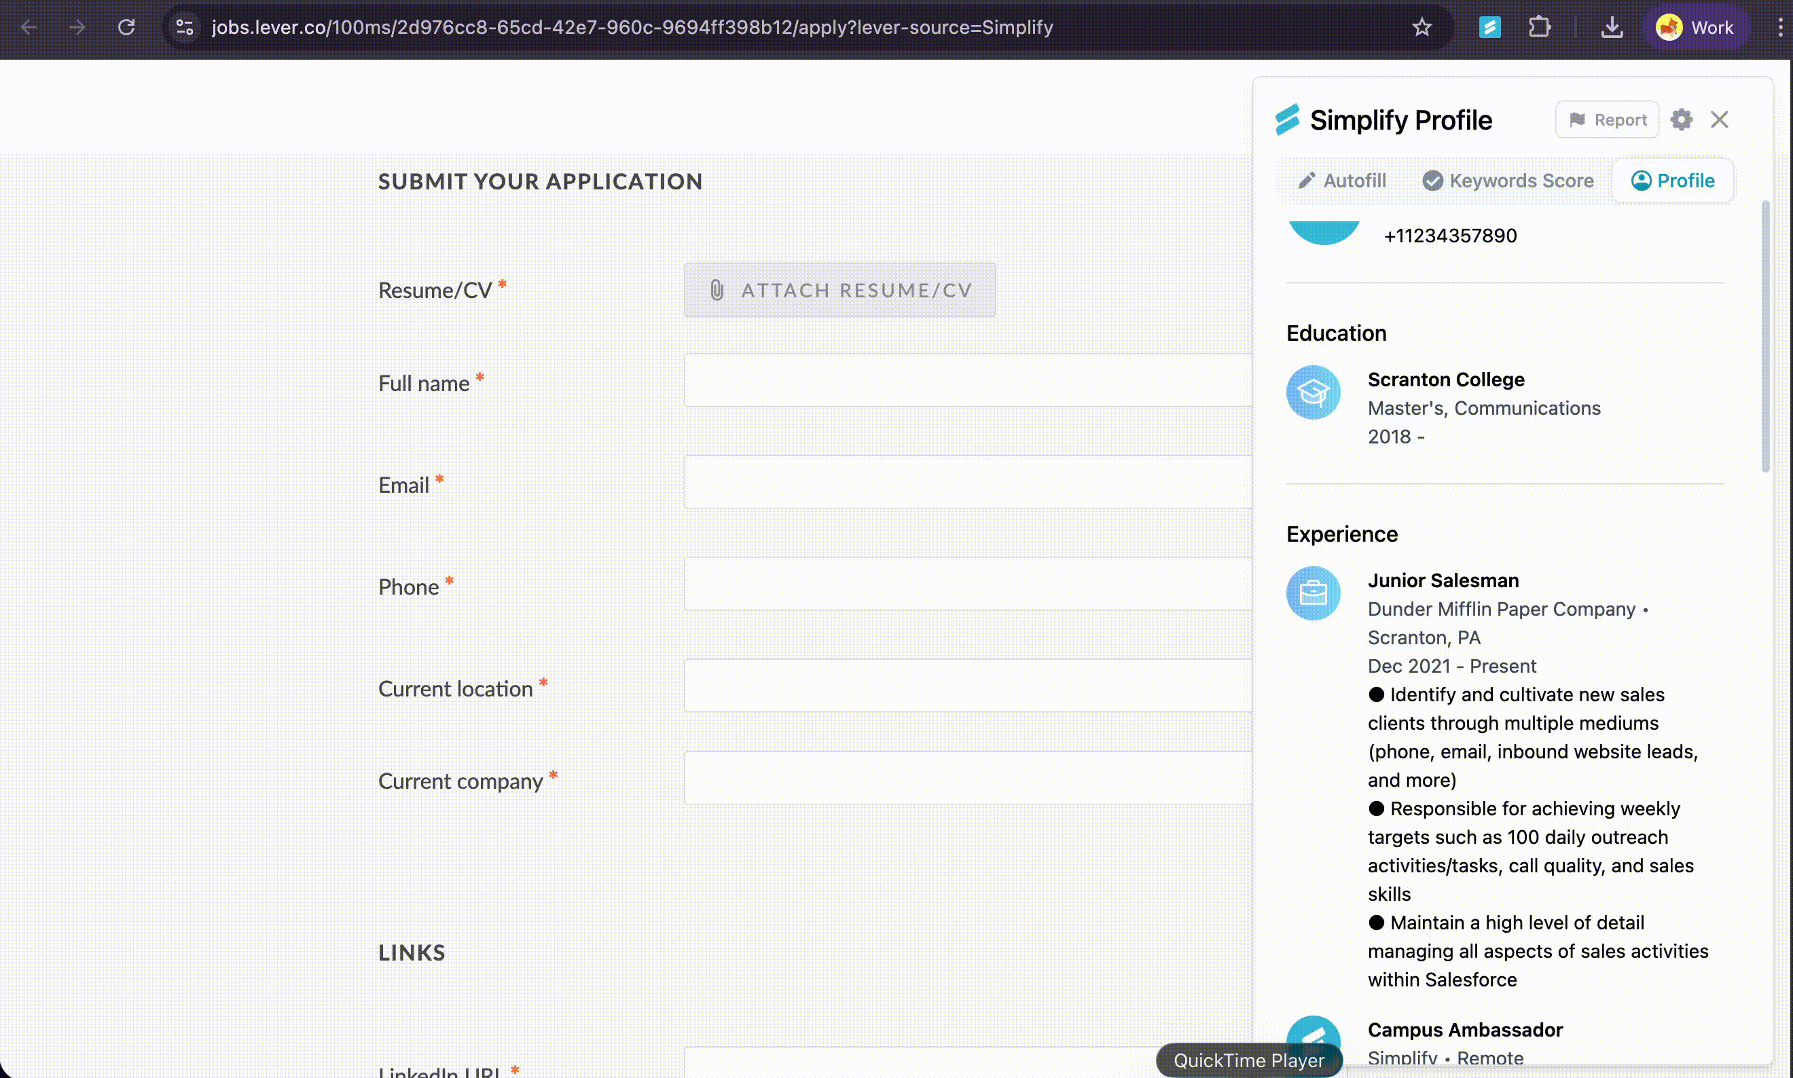Select the phone number +11234357890

click(1450, 236)
